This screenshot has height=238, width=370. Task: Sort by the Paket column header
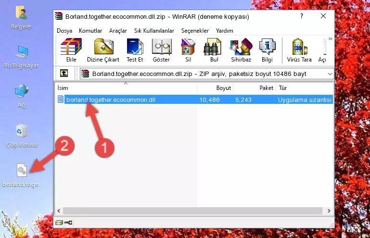tap(255, 88)
